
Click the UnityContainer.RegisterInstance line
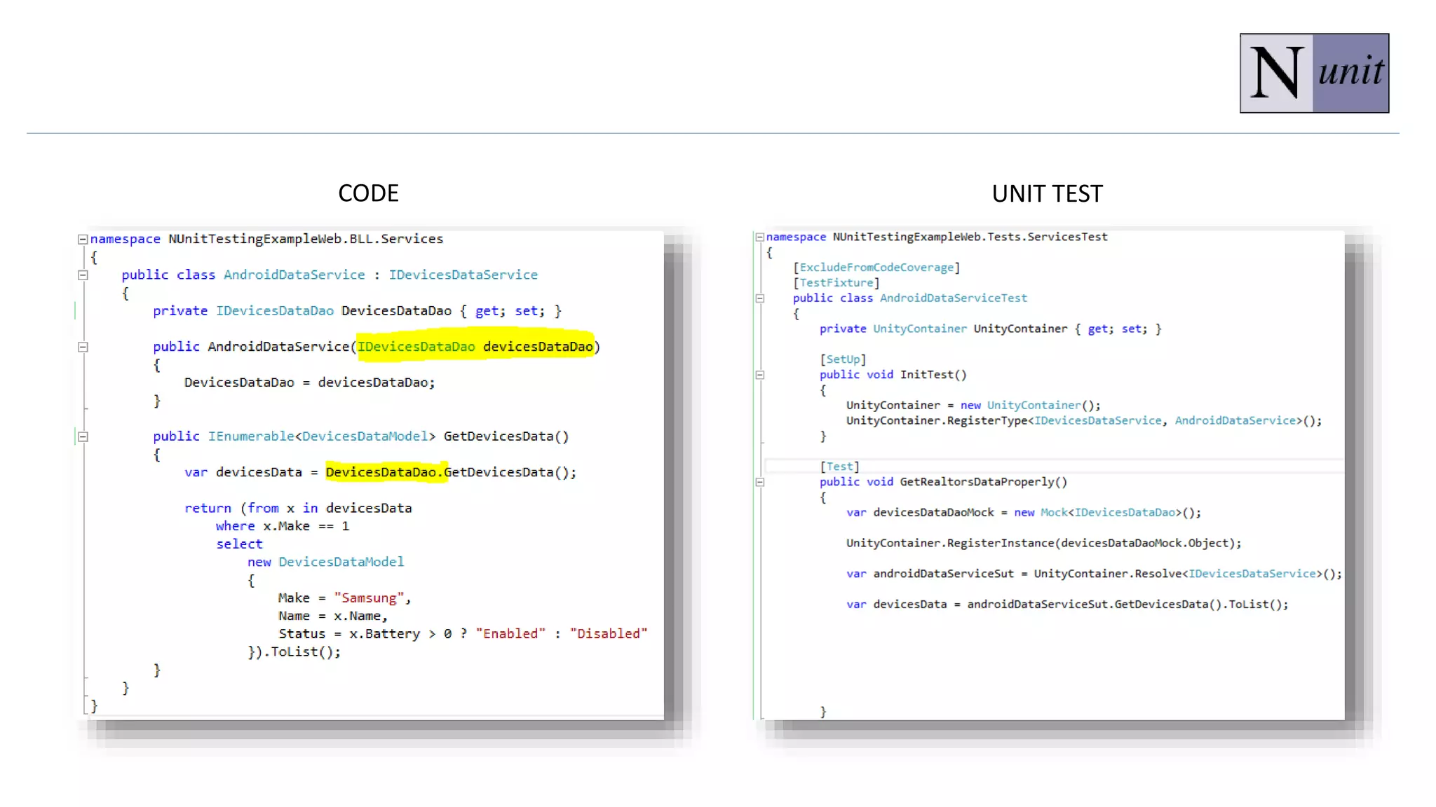tap(1044, 543)
